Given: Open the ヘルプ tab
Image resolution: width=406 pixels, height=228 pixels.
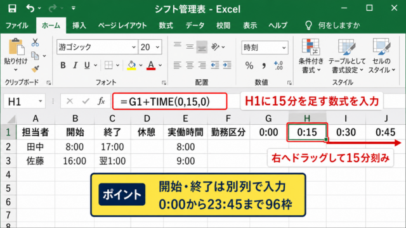Looking at the screenshot, I should tap(278, 25).
